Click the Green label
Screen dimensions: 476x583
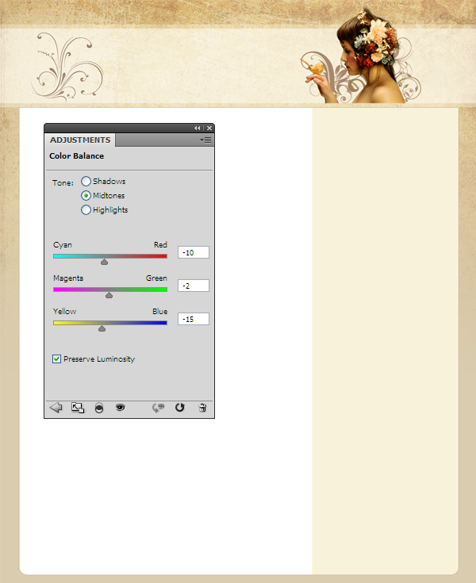(x=156, y=278)
